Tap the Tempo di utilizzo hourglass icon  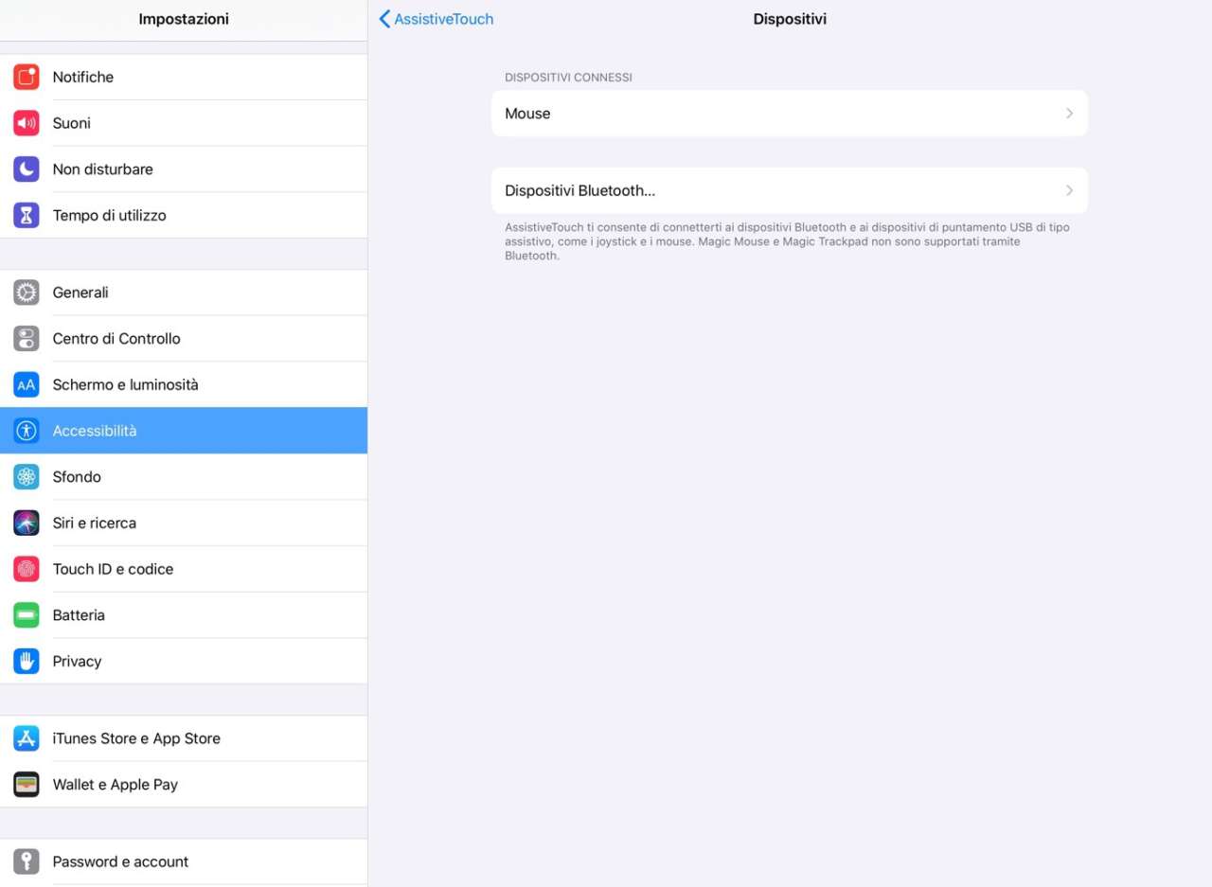click(27, 216)
